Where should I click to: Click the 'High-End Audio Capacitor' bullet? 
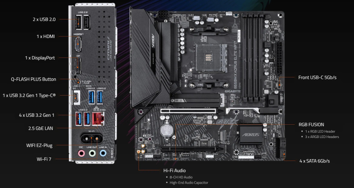189,183
